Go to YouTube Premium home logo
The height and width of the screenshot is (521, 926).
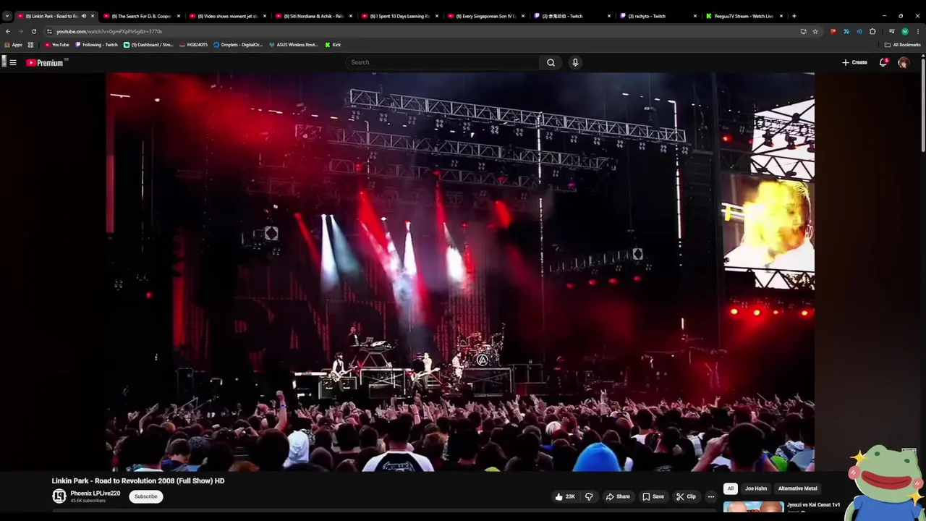pos(45,63)
